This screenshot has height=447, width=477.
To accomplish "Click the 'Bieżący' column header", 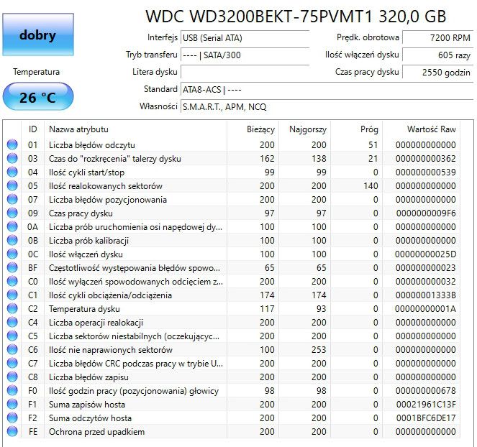I will point(253,129).
